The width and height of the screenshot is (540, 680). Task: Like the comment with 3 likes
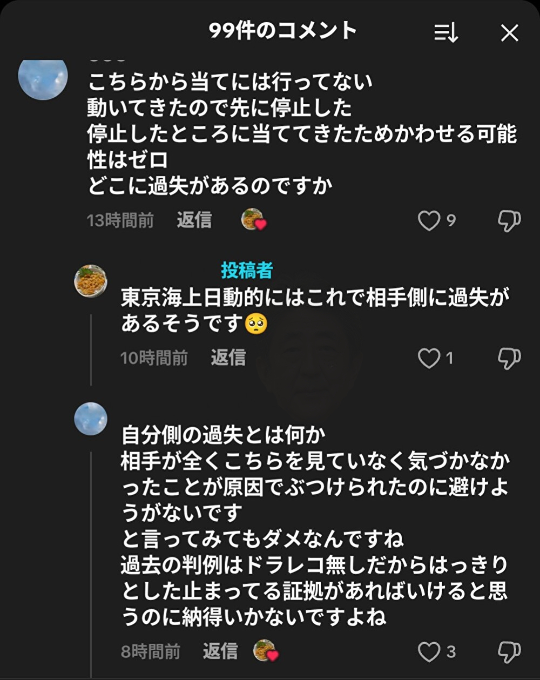click(429, 652)
